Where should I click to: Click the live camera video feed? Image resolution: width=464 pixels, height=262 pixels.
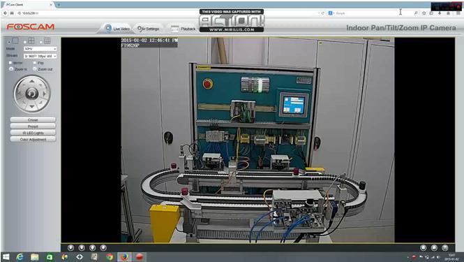(x=257, y=140)
